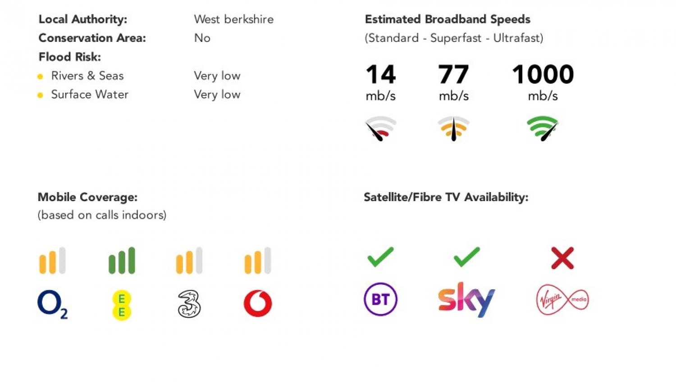Image resolution: width=676 pixels, height=382 pixels.
Task: Click the red standard broadband speed gauge
Action: click(x=381, y=129)
